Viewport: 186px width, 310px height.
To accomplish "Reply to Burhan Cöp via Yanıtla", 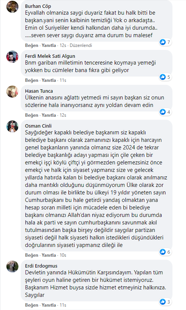I will pyautogui.click(x=49, y=45).
